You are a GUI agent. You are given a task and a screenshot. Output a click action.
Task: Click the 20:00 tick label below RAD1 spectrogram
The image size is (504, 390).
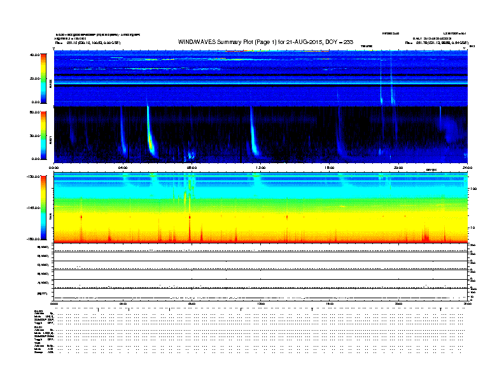398,168
